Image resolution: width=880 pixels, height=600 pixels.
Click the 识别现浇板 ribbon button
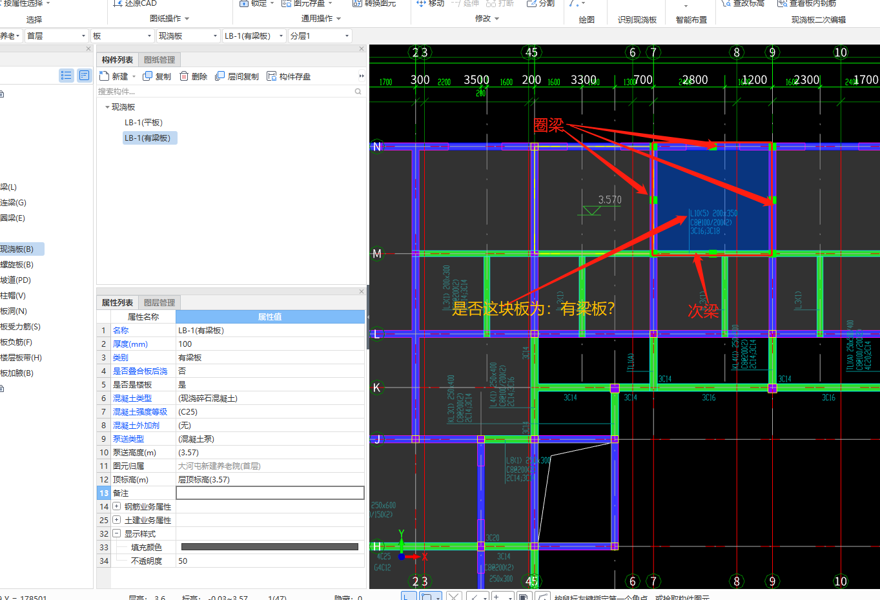637,20
